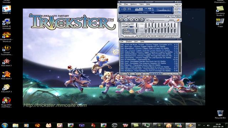Open the playlist editor Sort menu
Screen dimensions: 228x128
click(136, 42)
